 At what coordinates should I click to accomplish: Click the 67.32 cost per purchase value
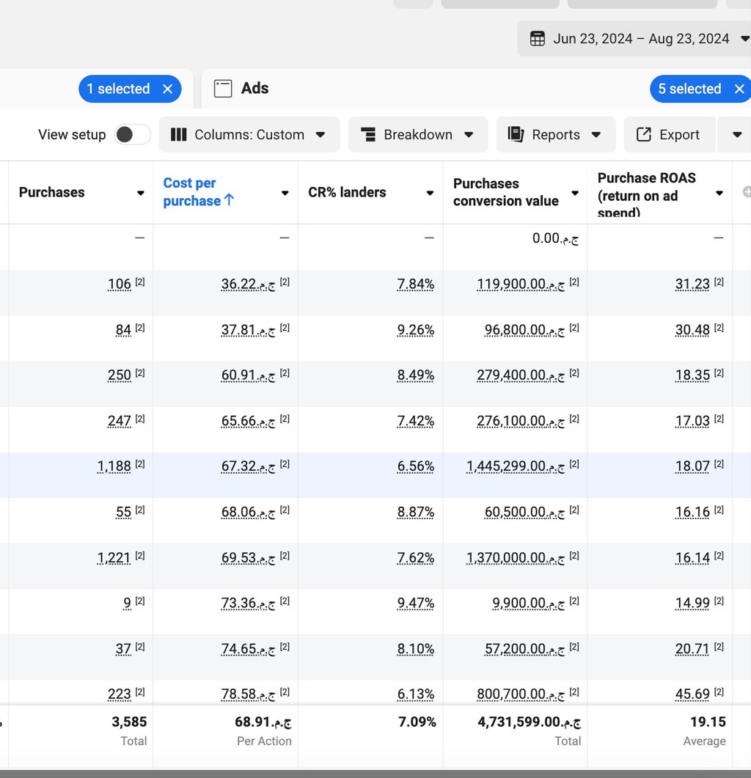(x=248, y=466)
